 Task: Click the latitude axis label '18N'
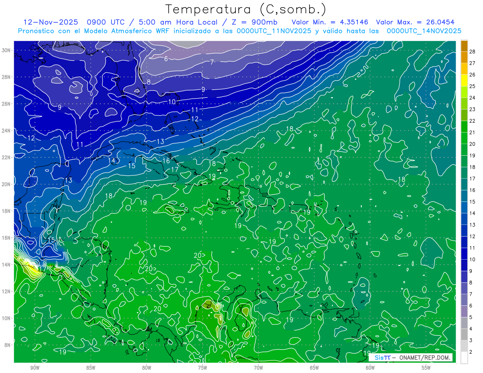(6, 211)
